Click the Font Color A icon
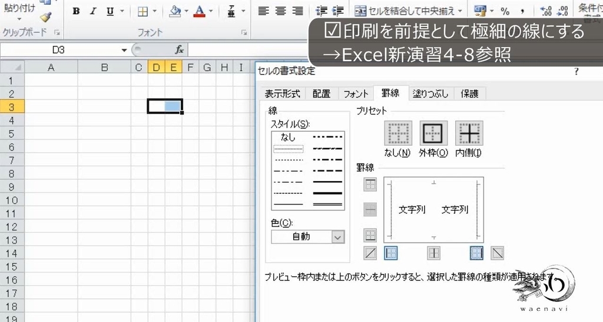This screenshot has height=322, width=603. coord(199,11)
